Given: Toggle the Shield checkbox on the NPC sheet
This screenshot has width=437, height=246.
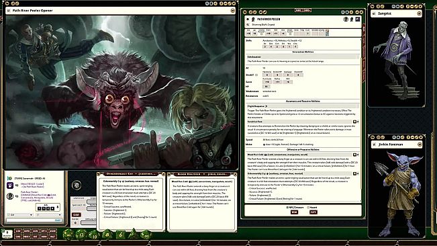Looking at the screenshot, I should (256, 75).
